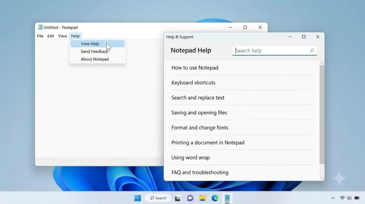Launch Microsoft Edge from the taskbar

(x=215, y=198)
